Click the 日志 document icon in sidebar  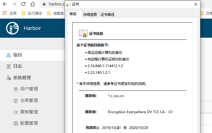pos(9,66)
